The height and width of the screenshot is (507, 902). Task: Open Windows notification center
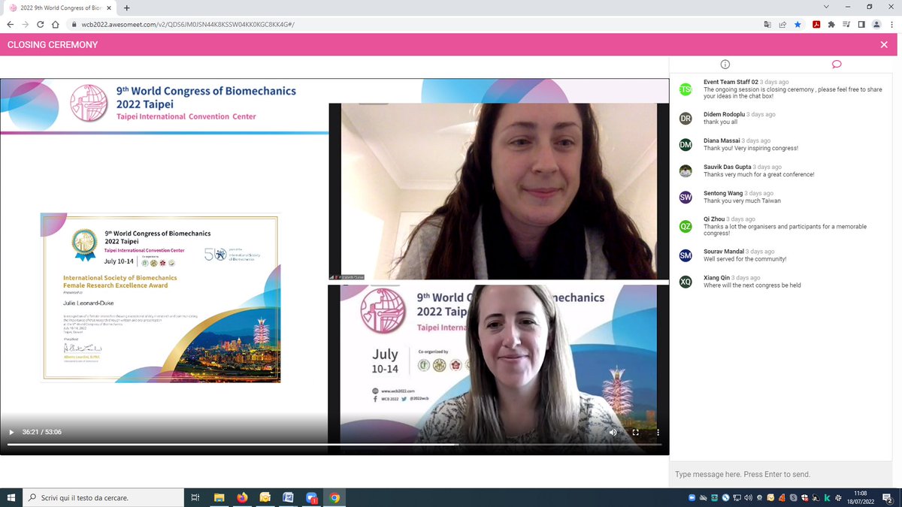[888, 497]
